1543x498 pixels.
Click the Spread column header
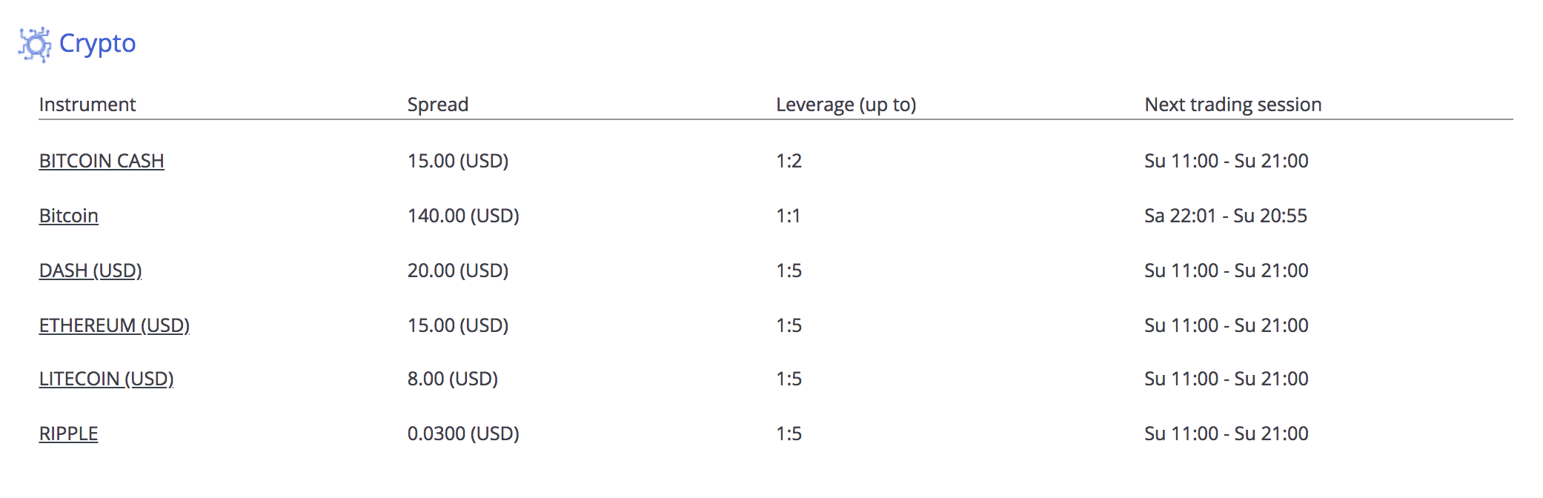[438, 104]
